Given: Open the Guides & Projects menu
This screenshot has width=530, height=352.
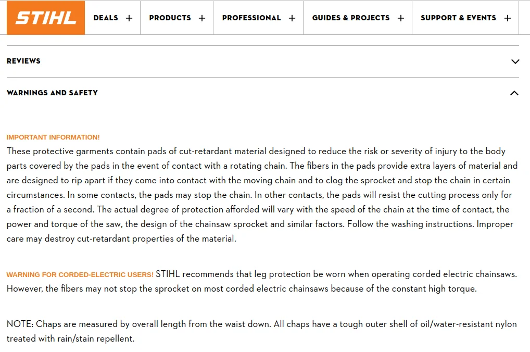Looking at the screenshot, I should (358, 18).
